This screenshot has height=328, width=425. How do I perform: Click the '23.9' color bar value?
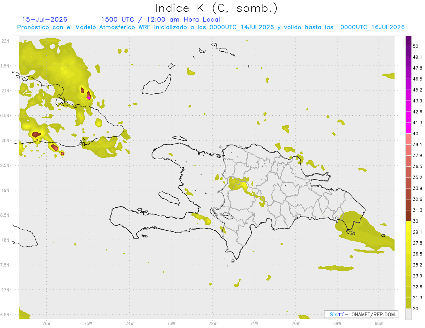[418, 276]
